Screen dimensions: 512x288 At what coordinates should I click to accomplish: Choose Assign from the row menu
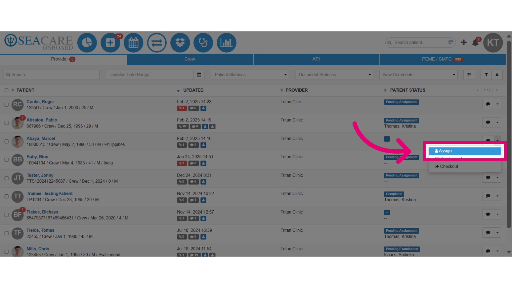(x=465, y=151)
